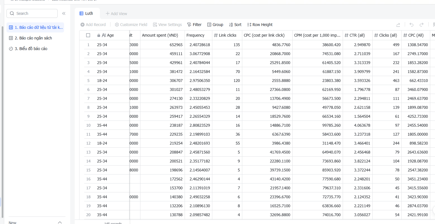Click the CPC cell 27366.0800
Screen dimensions: 435x224
(x=267, y=89)
